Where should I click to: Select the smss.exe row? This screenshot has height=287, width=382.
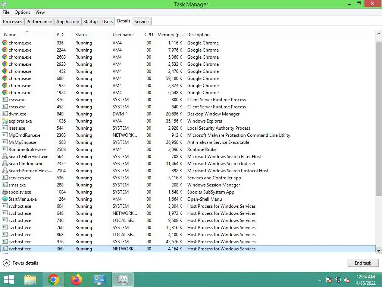tap(188, 185)
